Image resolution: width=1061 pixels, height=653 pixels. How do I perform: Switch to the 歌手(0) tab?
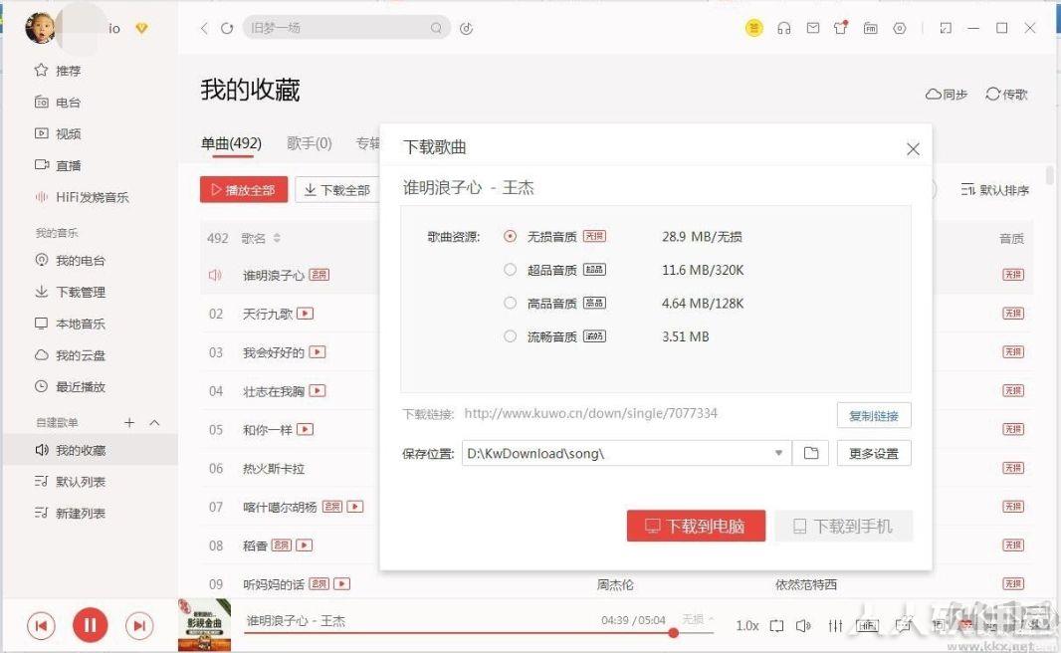click(x=310, y=143)
